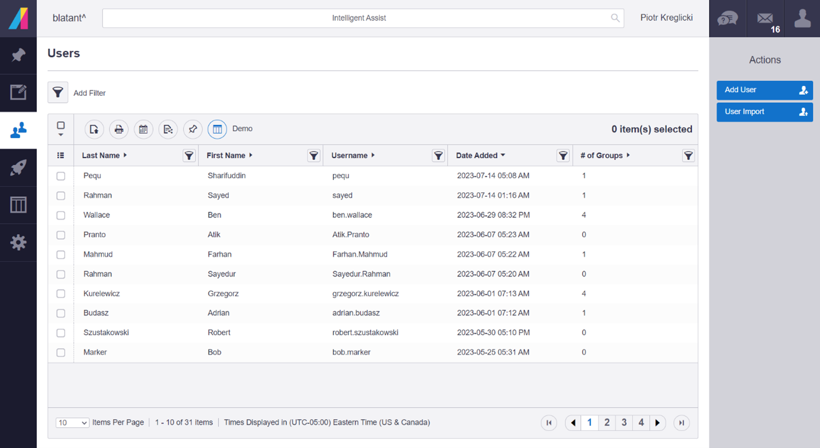Open the select-all dropdown arrow
Screen dimensions: 820x448
click(x=61, y=135)
